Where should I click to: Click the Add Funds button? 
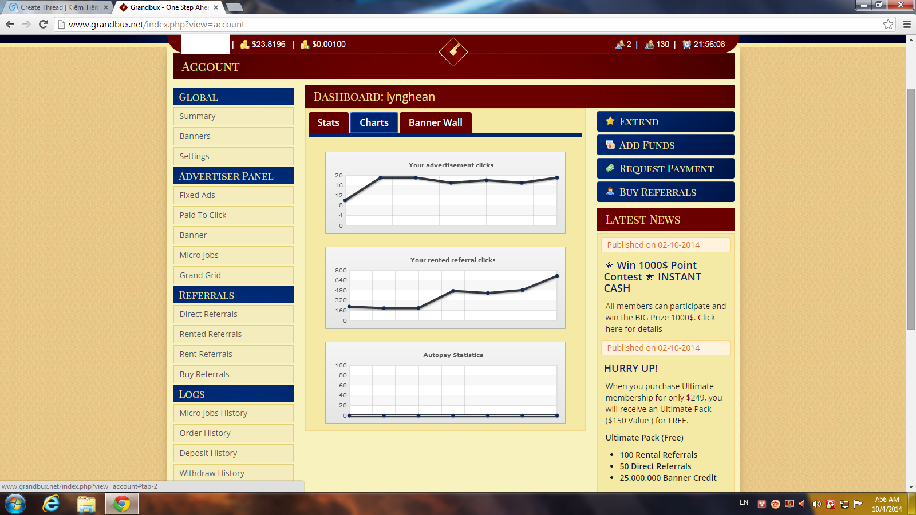(x=666, y=145)
